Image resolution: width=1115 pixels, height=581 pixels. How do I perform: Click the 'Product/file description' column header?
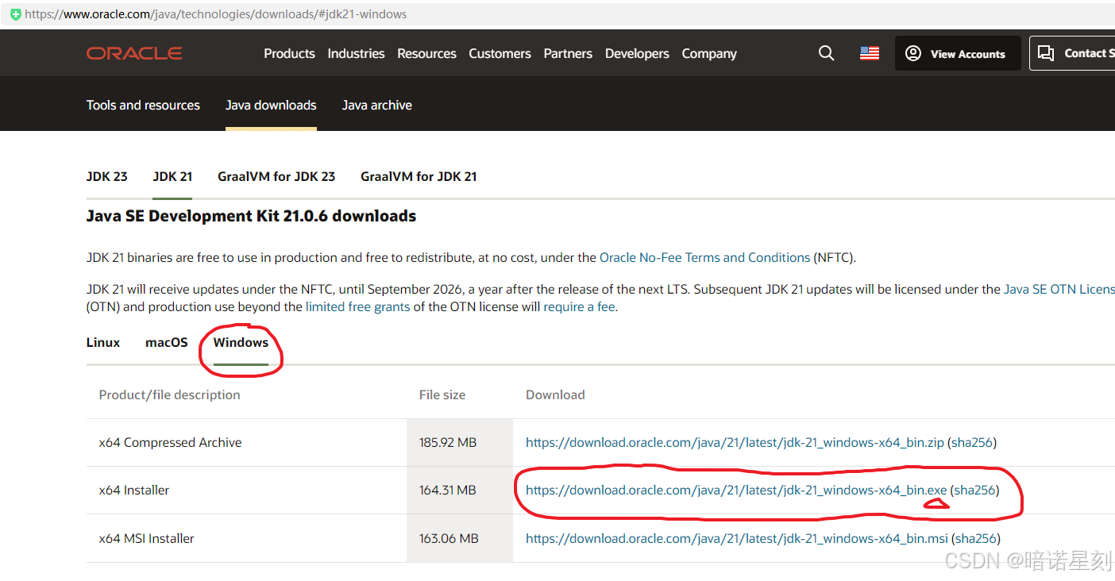pos(169,394)
